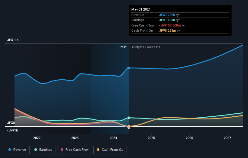Click the JP¥0 y-axis label
Screen dimensions: 248x158
pyautogui.click(x=11, y=123)
